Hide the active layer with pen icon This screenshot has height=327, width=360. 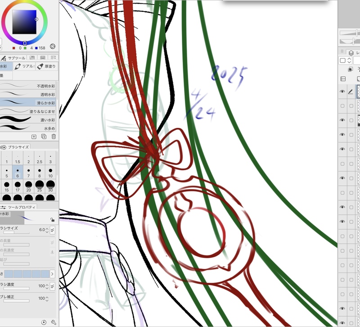(x=342, y=91)
